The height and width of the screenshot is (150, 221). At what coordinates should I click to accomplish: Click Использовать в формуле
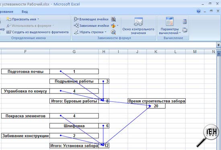(x=30, y=26)
